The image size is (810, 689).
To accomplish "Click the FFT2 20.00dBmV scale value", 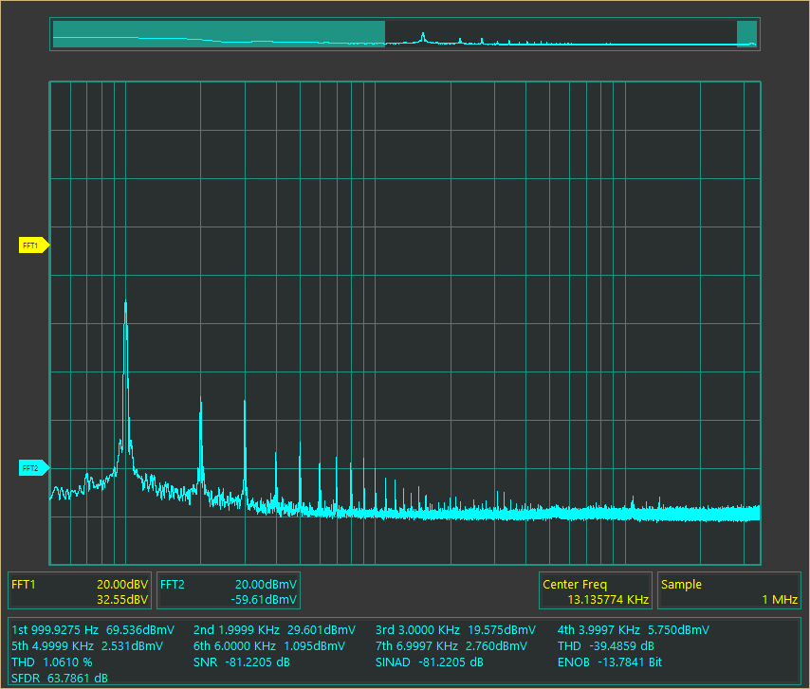I will pyautogui.click(x=266, y=584).
